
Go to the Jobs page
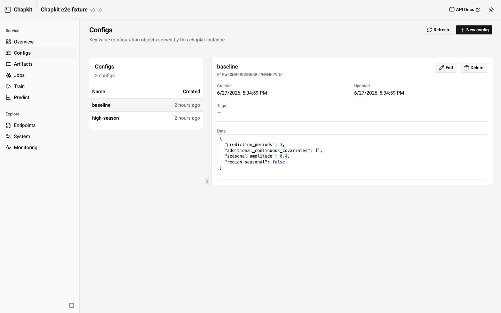click(x=40, y=75)
